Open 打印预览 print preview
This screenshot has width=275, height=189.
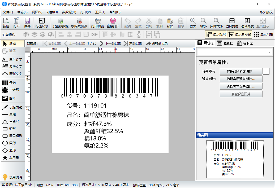tap(97, 23)
